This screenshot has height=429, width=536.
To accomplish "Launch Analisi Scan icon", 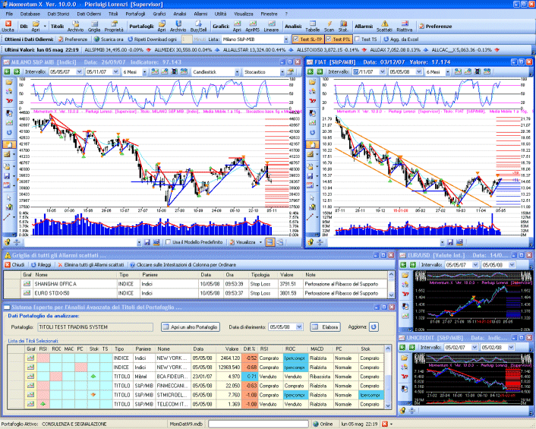I will tap(329, 26).
